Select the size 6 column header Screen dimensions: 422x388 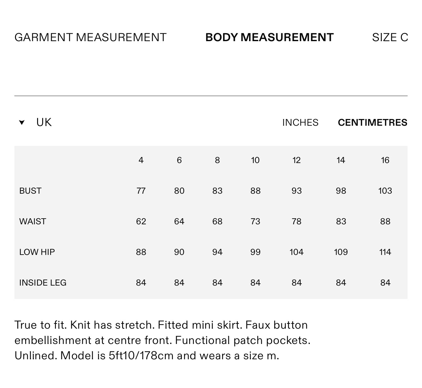point(179,160)
